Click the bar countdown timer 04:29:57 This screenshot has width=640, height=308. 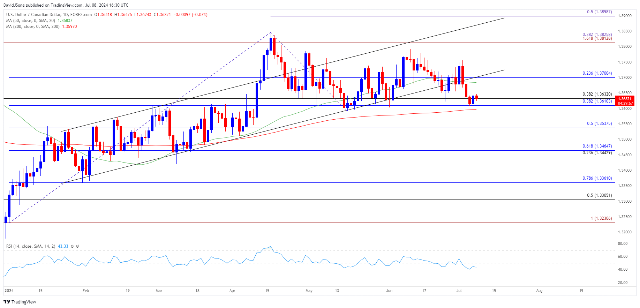[625, 103]
